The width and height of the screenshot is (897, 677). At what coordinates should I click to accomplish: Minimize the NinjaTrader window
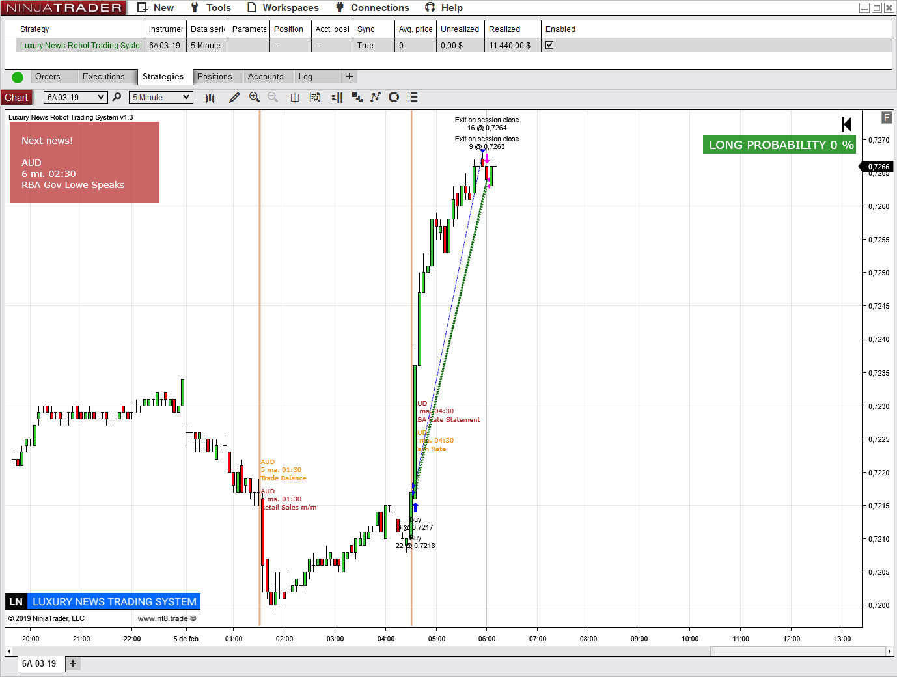click(x=864, y=8)
